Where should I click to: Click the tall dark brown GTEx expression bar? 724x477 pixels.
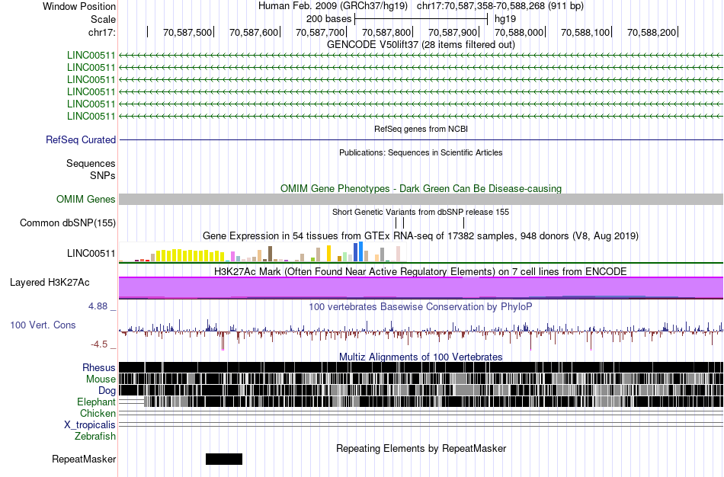point(270,254)
